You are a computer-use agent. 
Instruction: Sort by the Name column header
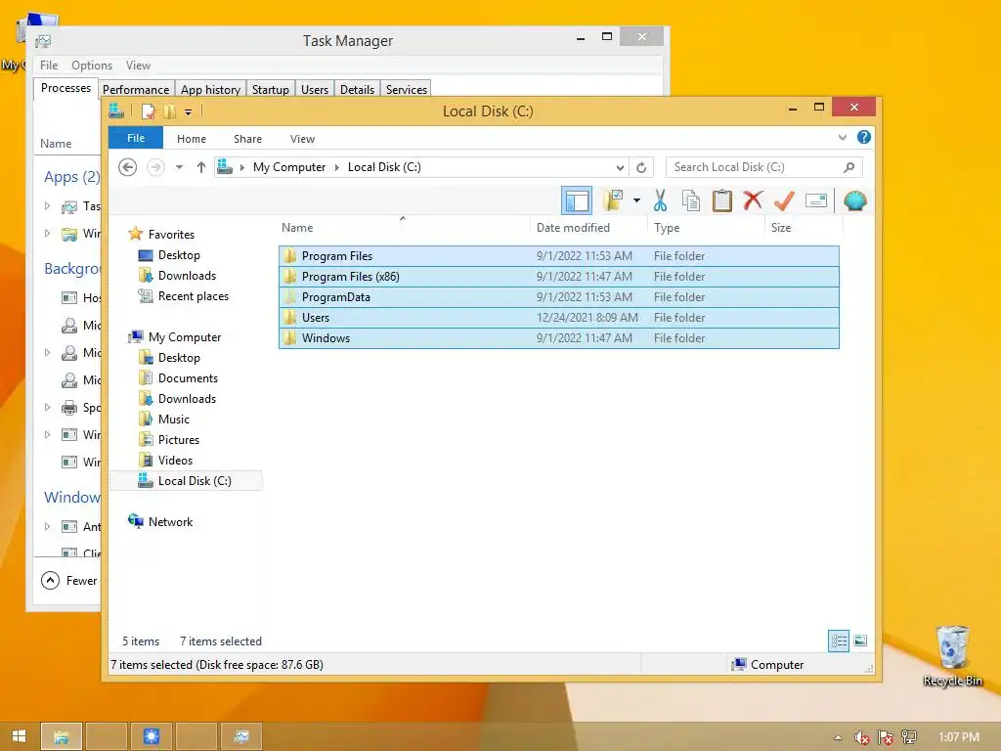point(404,228)
